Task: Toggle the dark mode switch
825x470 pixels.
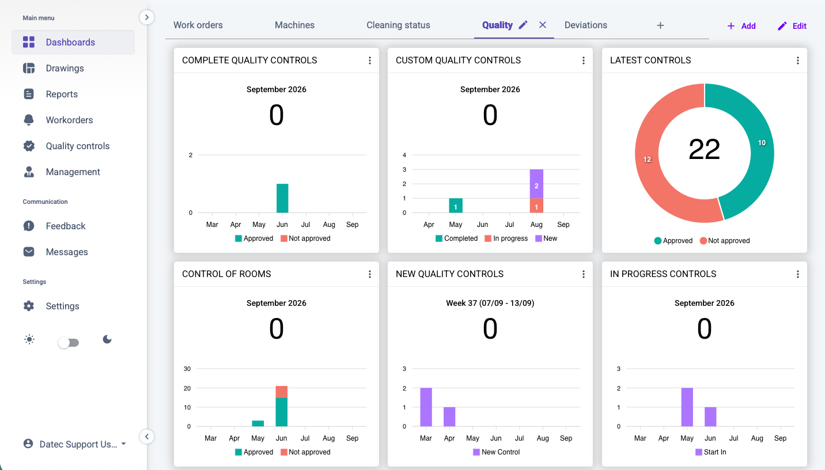Action: pyautogui.click(x=68, y=343)
